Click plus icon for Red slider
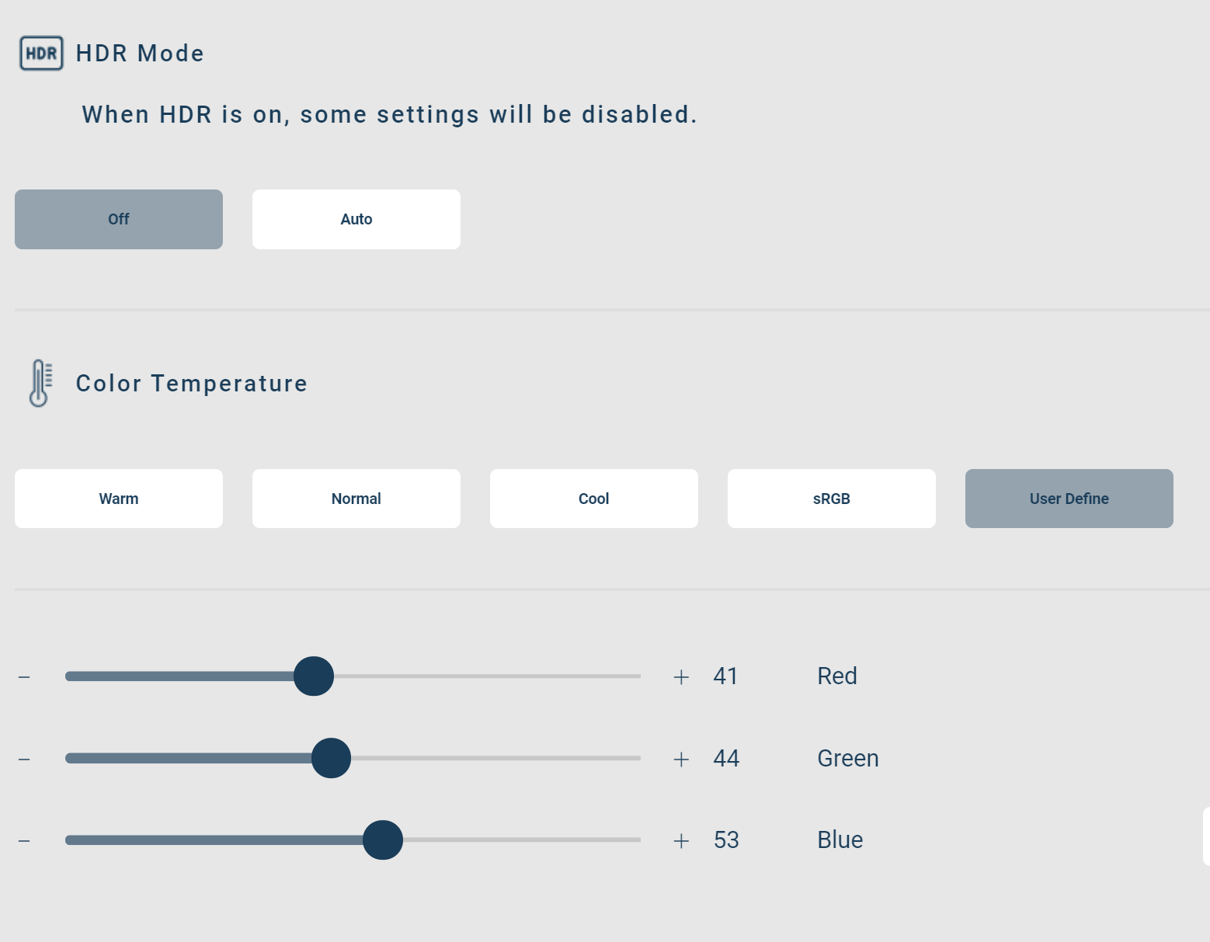The image size is (1210, 942). (681, 676)
